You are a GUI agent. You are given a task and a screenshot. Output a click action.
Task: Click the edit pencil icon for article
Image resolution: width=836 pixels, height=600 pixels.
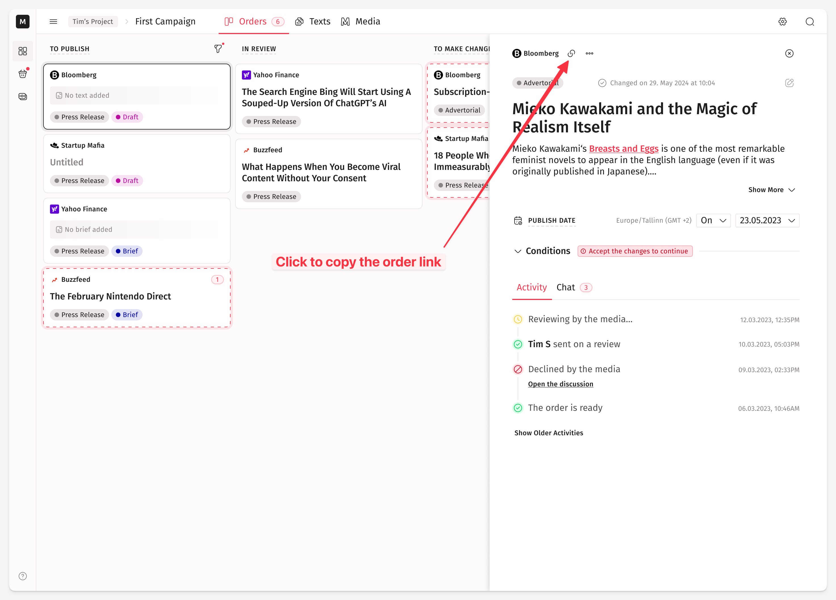(x=789, y=83)
